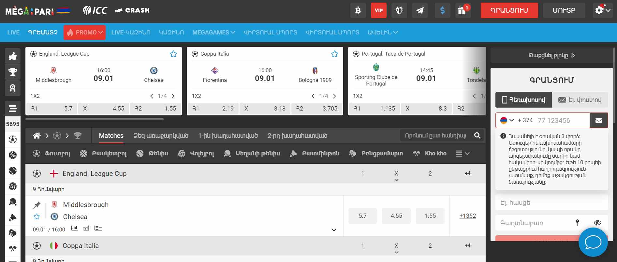This screenshot has width=617, height=262.
Task: Open statistics bar chart icon for Middlesbrough match
Action: pyautogui.click(x=74, y=228)
